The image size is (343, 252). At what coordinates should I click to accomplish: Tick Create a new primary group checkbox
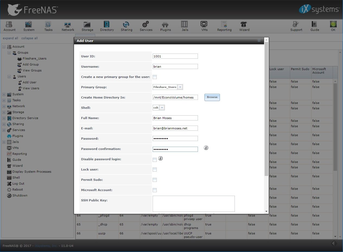tap(155, 77)
